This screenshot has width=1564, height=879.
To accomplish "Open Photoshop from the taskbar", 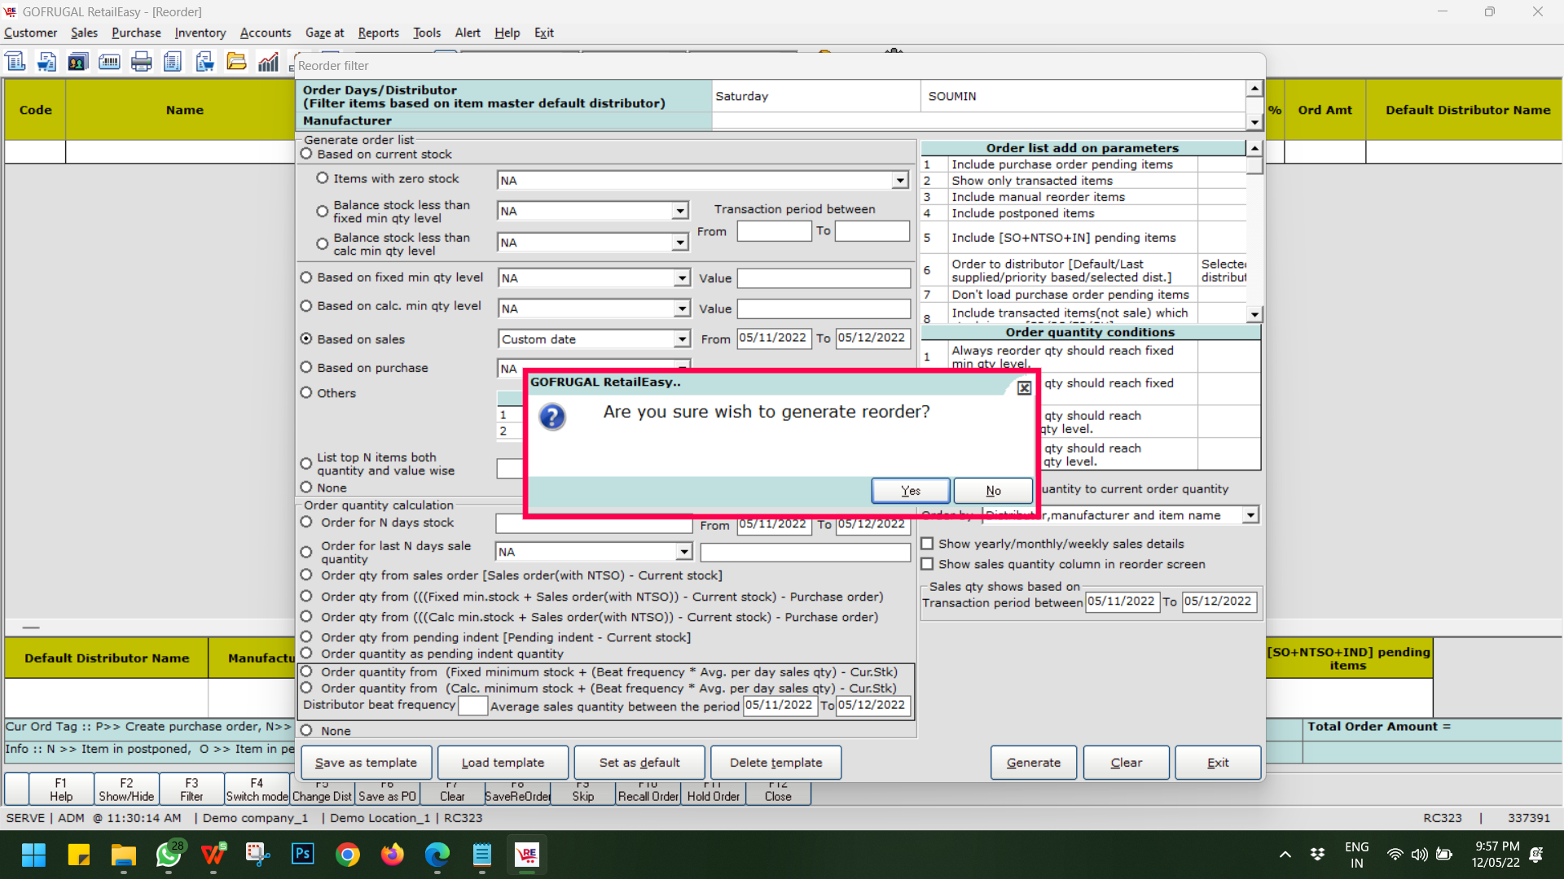I will 302,854.
